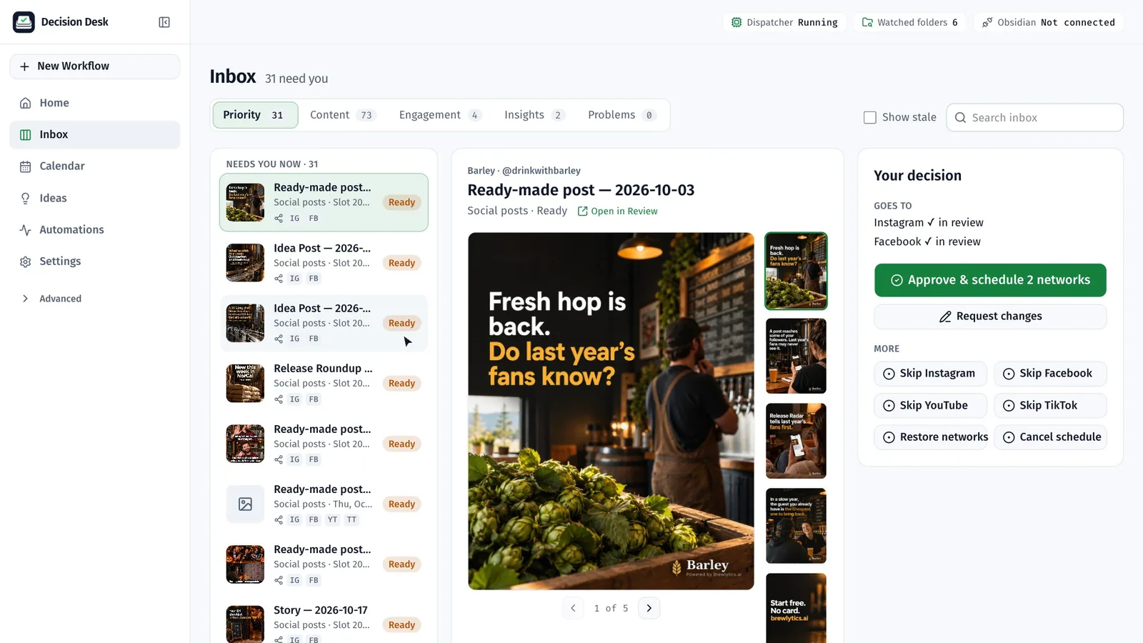Go to previous image with left chevron

(x=573, y=608)
